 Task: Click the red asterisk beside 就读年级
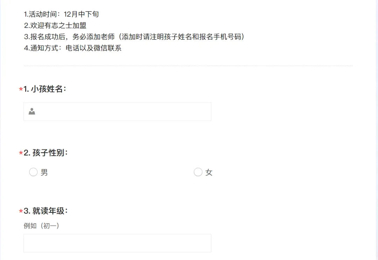click(21, 212)
